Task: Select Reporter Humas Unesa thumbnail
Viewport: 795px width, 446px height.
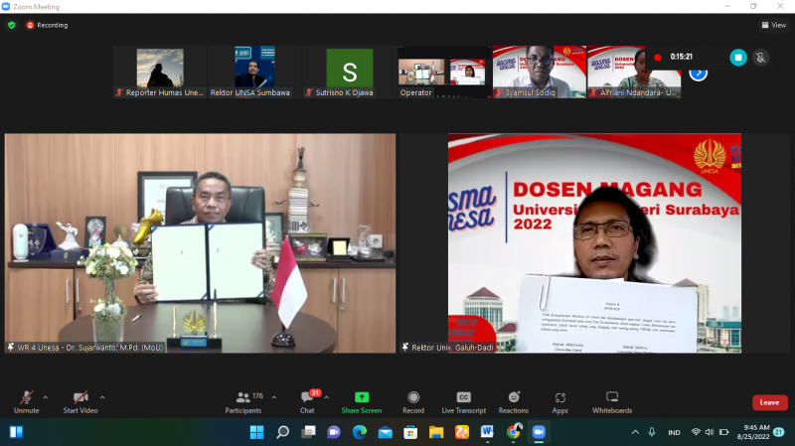Action: [x=160, y=72]
